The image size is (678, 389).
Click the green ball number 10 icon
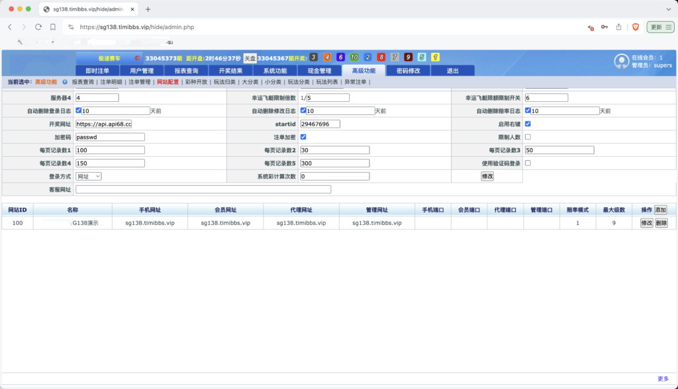pos(354,58)
